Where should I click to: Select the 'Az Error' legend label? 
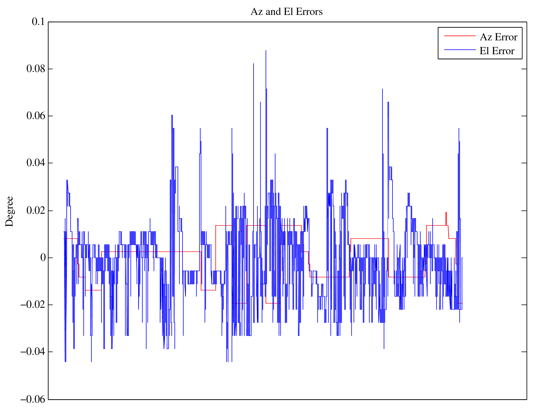[x=498, y=37]
